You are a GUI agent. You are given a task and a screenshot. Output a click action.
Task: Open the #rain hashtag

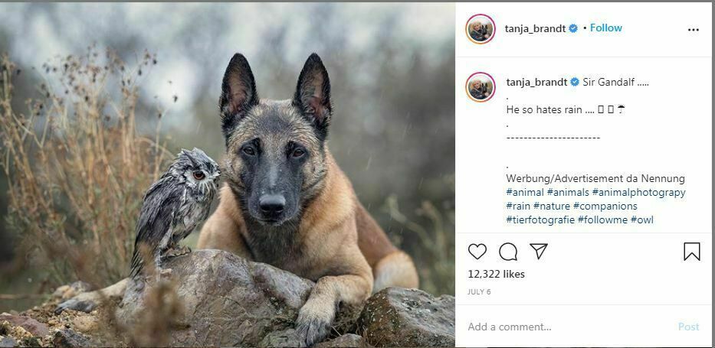click(518, 207)
